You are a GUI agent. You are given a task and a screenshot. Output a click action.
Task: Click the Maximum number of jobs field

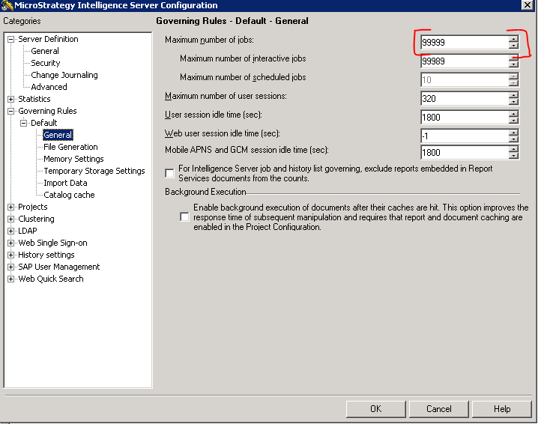(x=465, y=43)
